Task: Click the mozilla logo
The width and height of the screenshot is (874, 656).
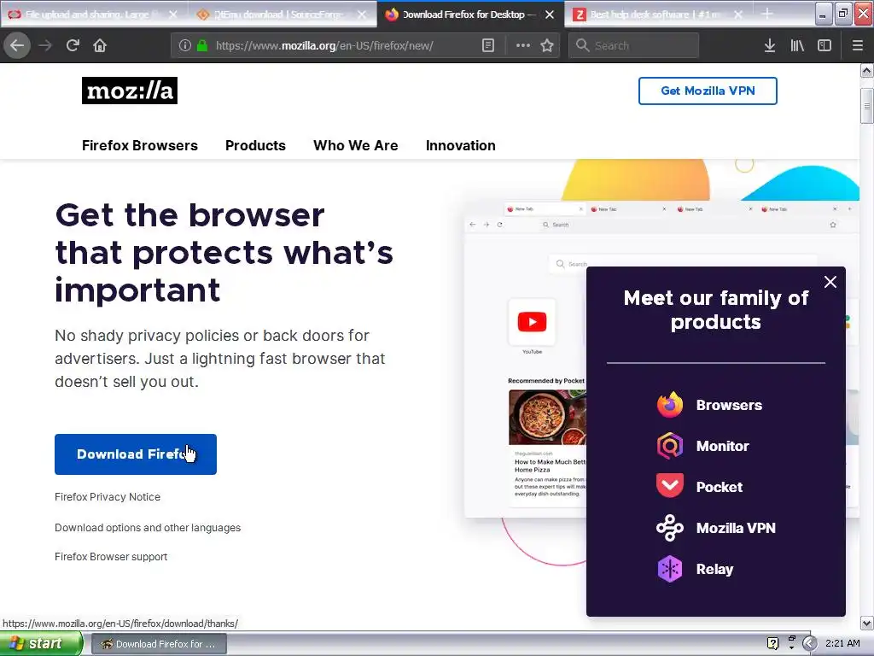Action: (130, 91)
